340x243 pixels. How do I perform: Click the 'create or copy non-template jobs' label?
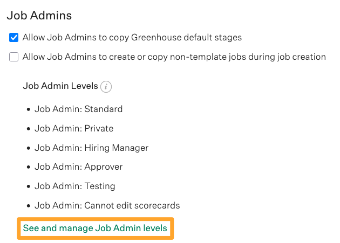coord(174,57)
